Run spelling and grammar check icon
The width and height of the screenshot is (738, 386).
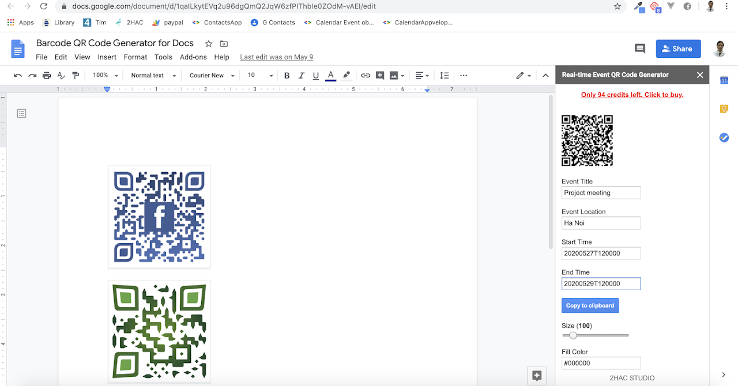tap(61, 76)
